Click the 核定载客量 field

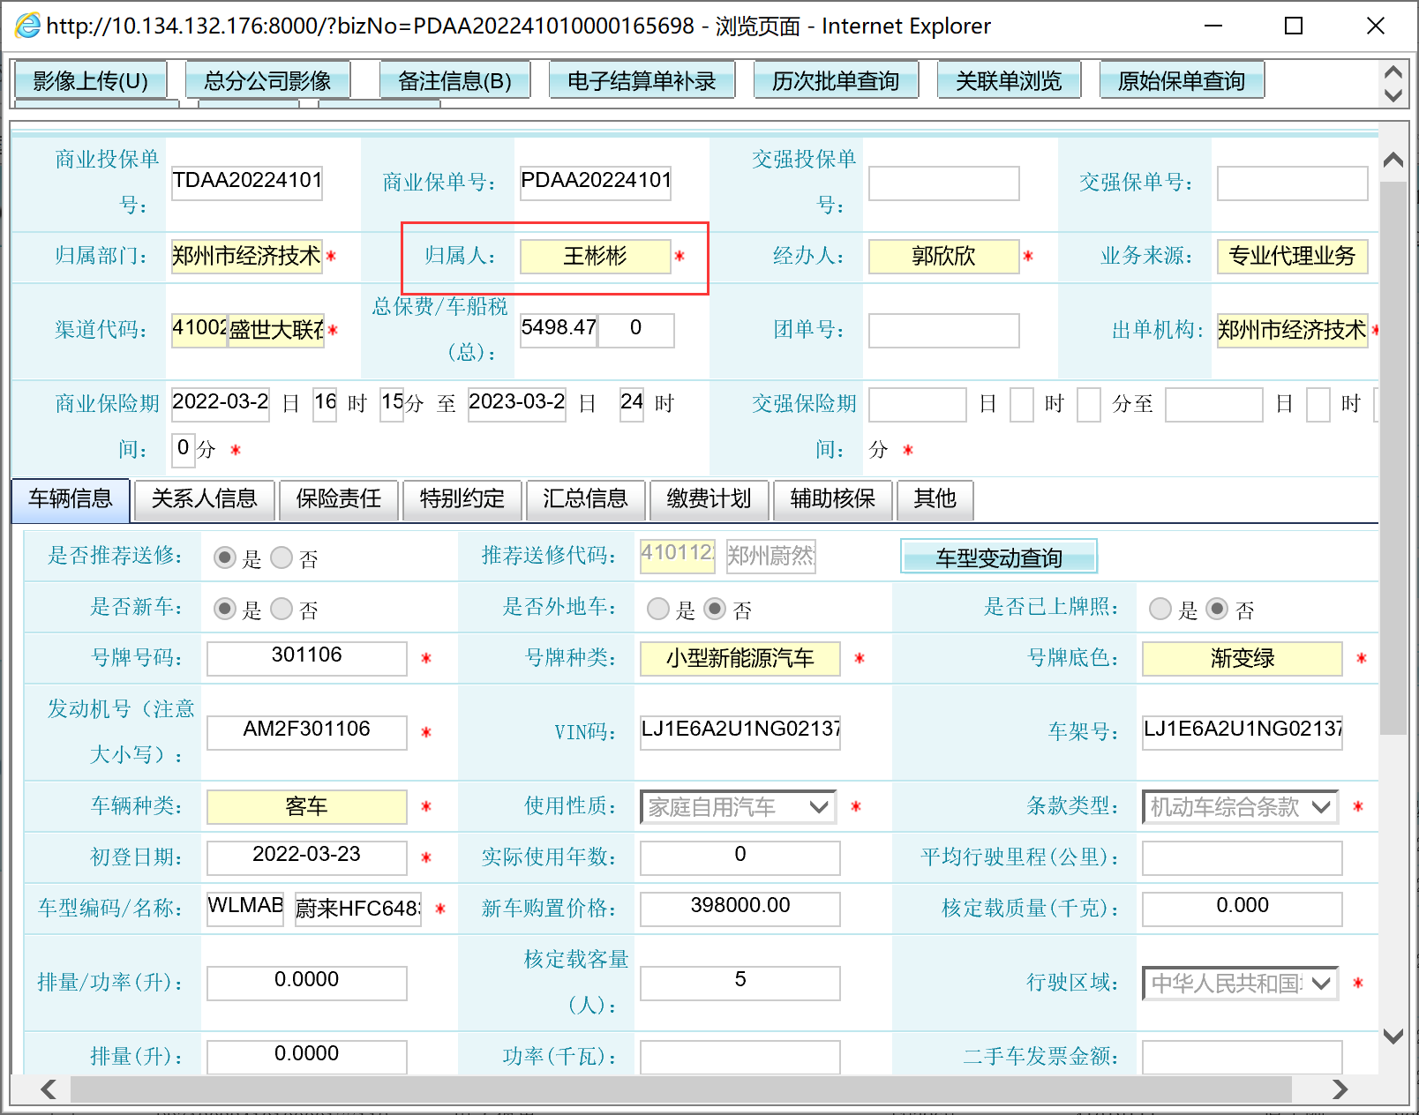[x=740, y=983]
